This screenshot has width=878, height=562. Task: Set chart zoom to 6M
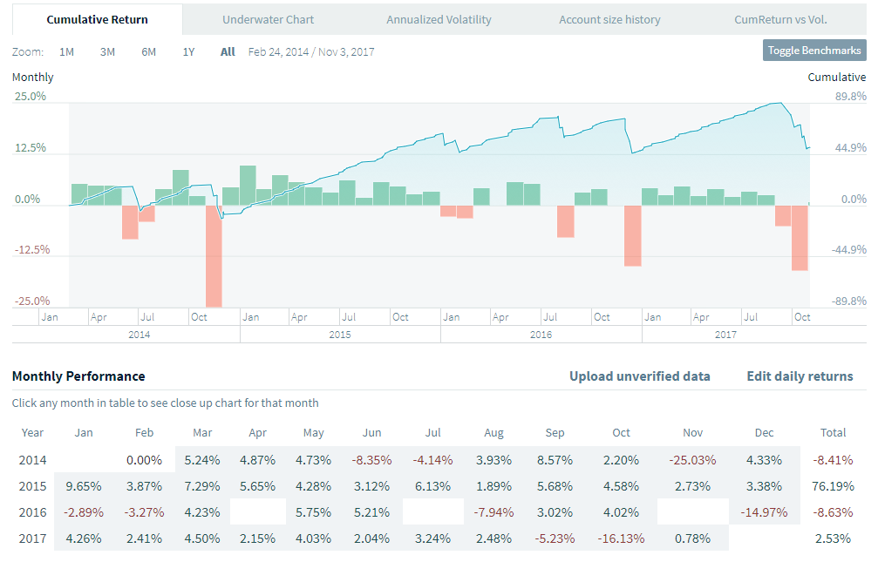click(148, 52)
